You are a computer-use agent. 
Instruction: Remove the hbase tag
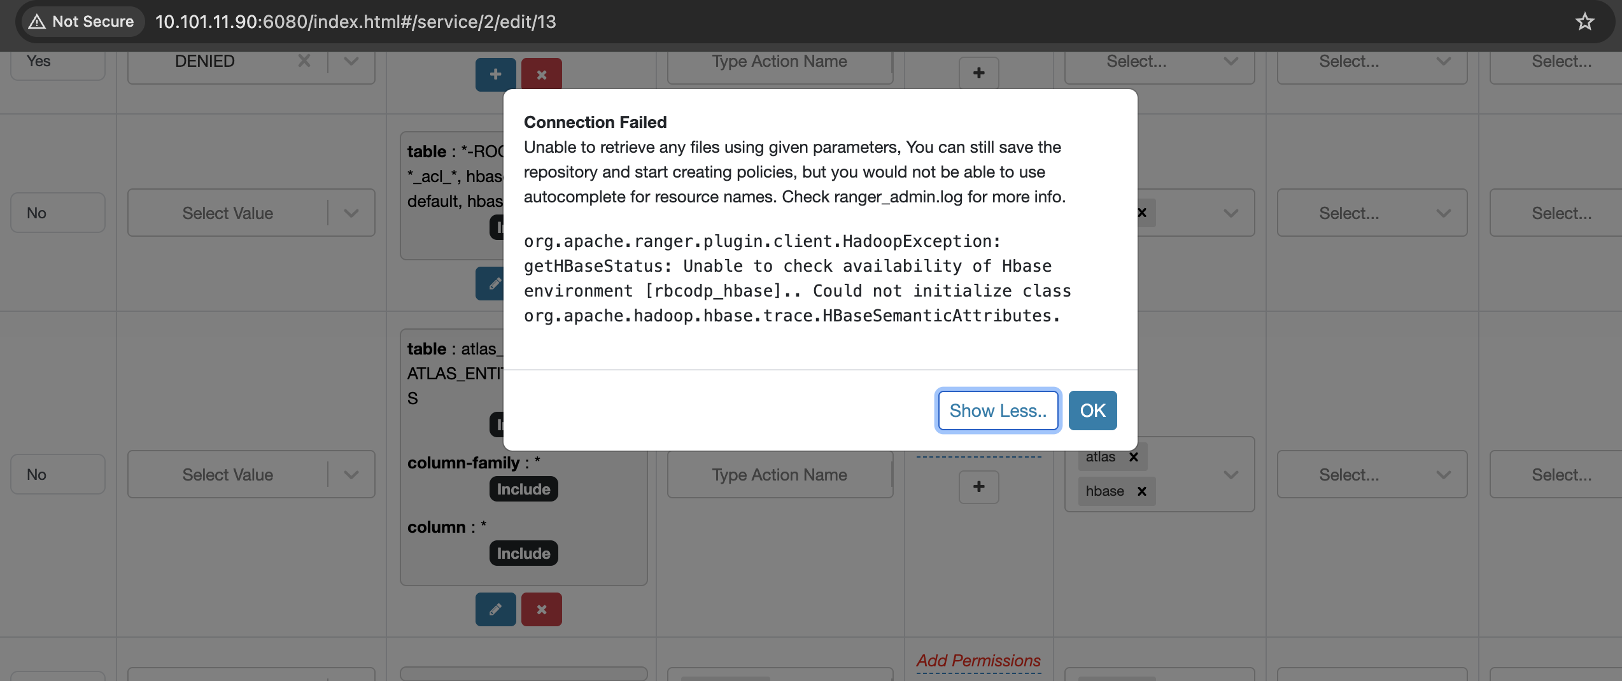[x=1141, y=491]
